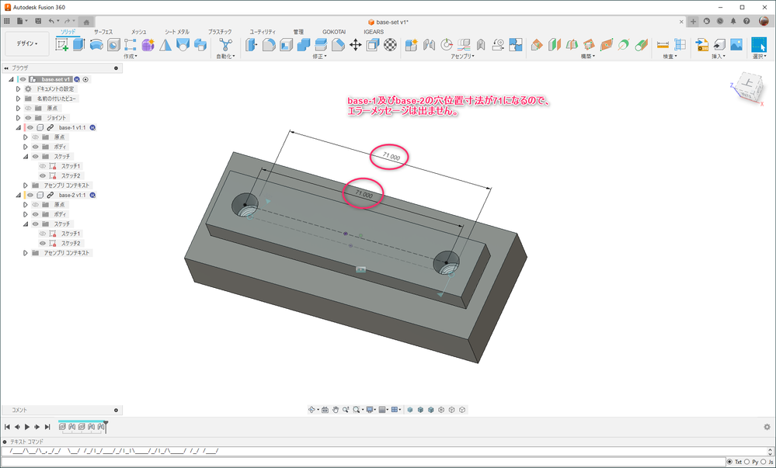Toggle visibility of base-1 スケッチ1
The image size is (776, 468).
pos(43,166)
